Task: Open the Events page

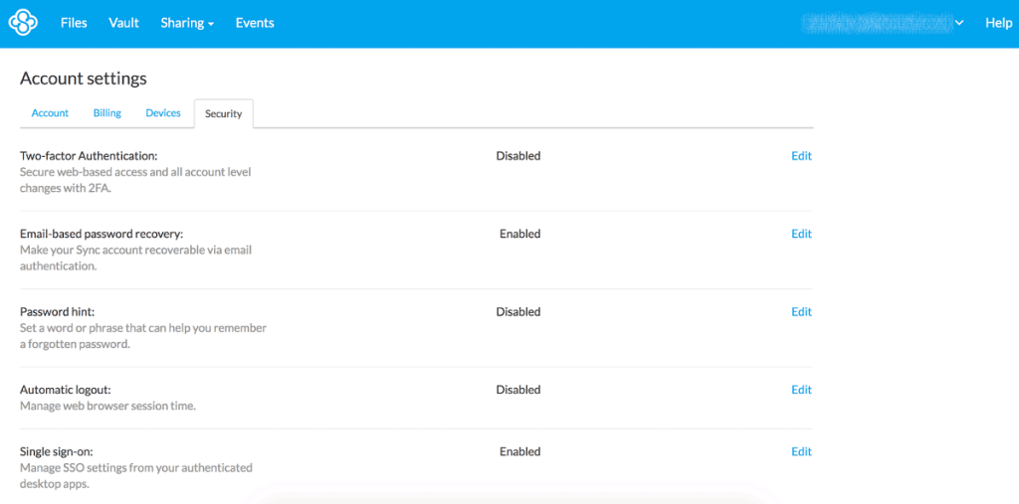Action: (255, 23)
